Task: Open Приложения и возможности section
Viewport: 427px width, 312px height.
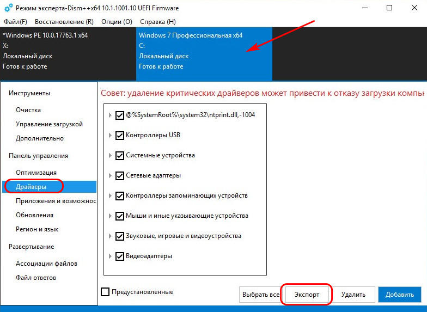Action: coord(56,201)
